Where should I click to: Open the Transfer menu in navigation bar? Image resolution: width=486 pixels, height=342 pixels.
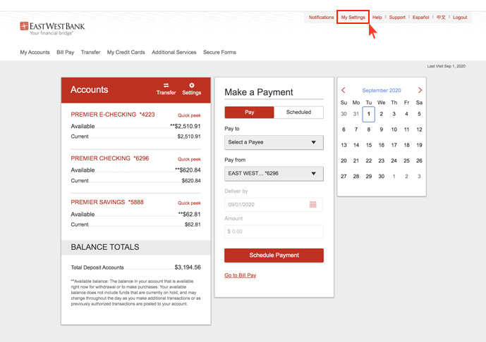(90, 52)
